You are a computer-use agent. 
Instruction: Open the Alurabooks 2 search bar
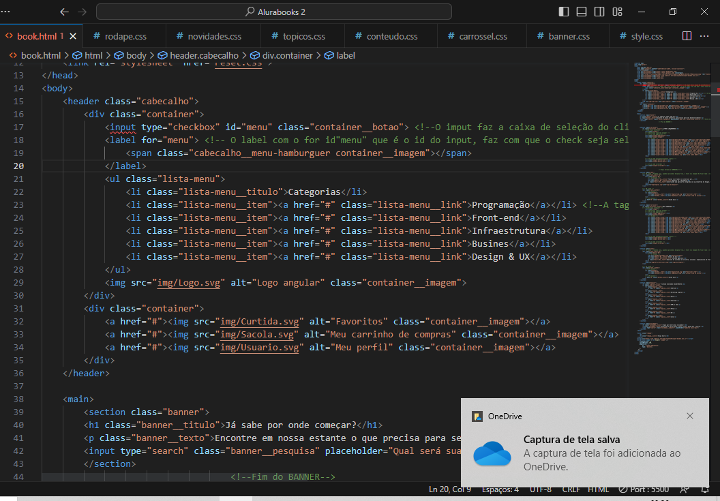(x=273, y=12)
